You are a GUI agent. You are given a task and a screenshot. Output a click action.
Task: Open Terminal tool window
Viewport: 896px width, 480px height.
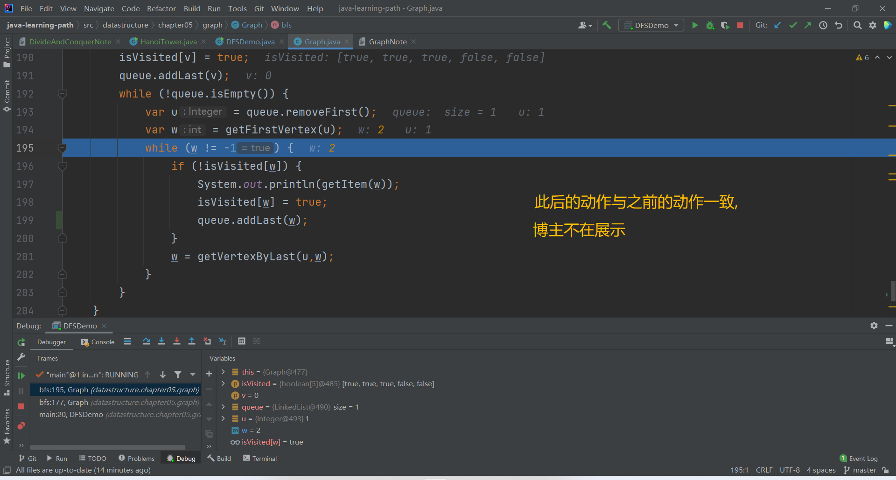point(260,459)
